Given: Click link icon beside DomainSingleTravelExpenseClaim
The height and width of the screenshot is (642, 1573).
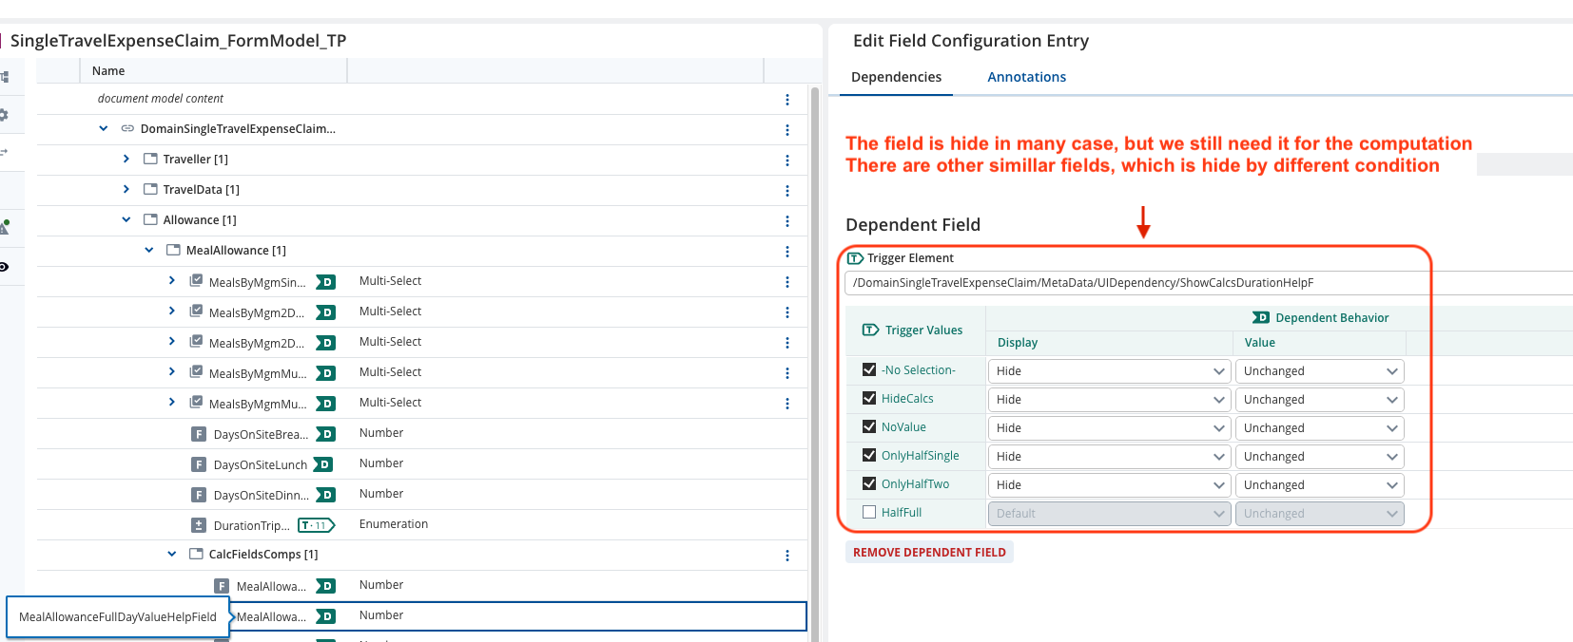Looking at the screenshot, I should (127, 128).
